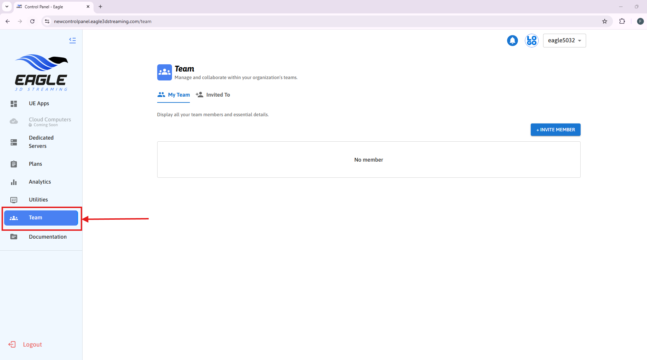
Task: Open the browser extensions puzzle icon
Action: [622, 21]
